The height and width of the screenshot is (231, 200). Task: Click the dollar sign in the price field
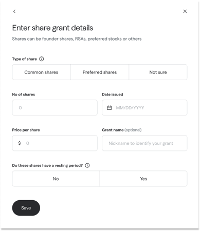(x=20, y=143)
